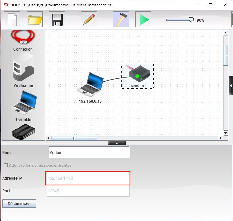
Task: Click the Port field showing 12345
Action: [x=88, y=191]
